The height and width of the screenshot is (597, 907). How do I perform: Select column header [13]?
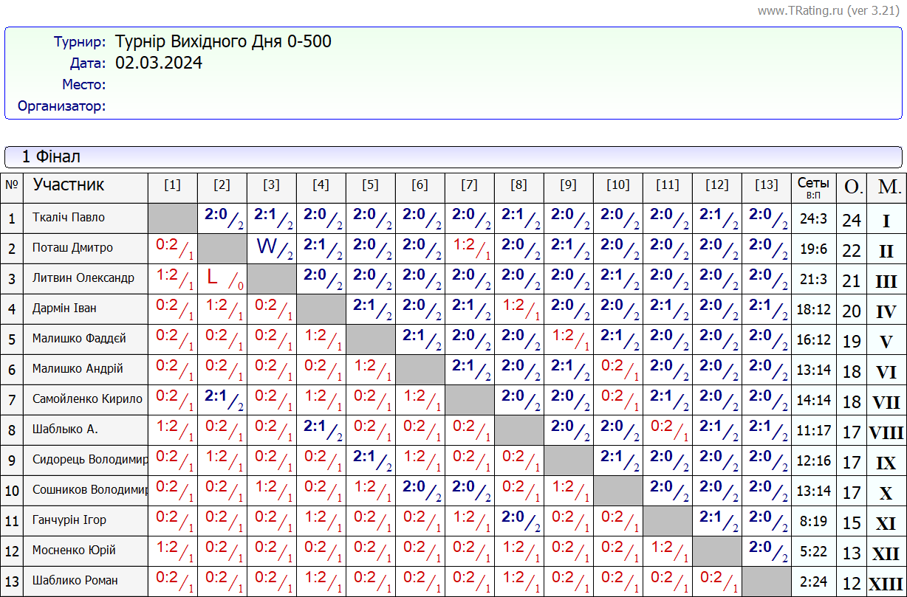pos(766,185)
